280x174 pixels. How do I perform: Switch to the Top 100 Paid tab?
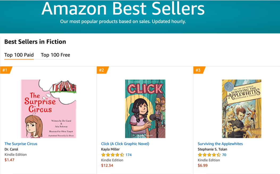[x=19, y=55]
